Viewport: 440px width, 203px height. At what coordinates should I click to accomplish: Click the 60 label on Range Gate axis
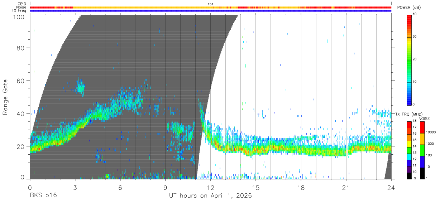[x=21, y=81]
